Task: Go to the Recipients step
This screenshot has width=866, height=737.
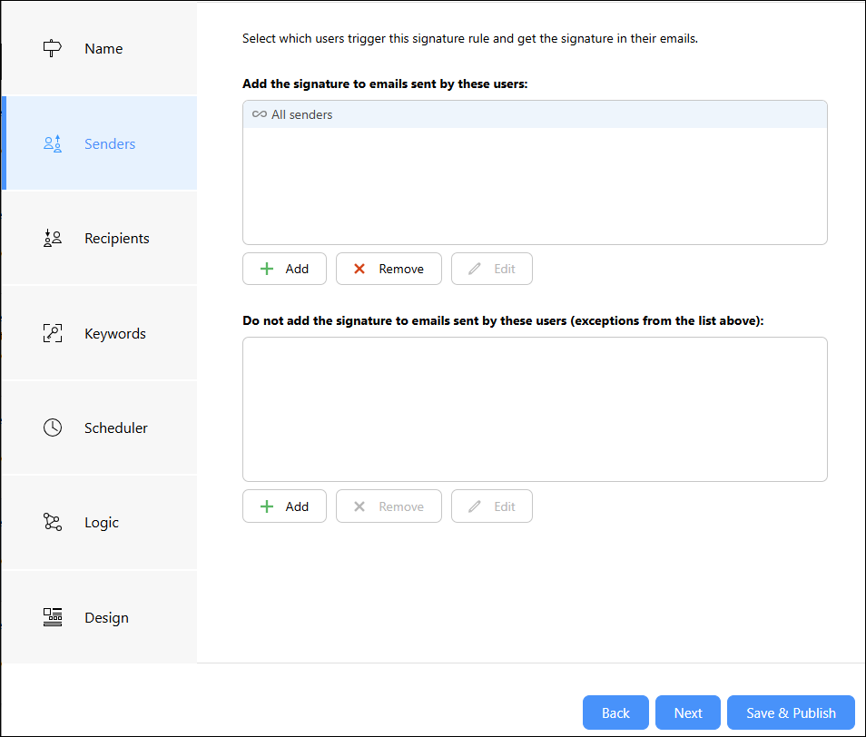Action: coord(100,238)
